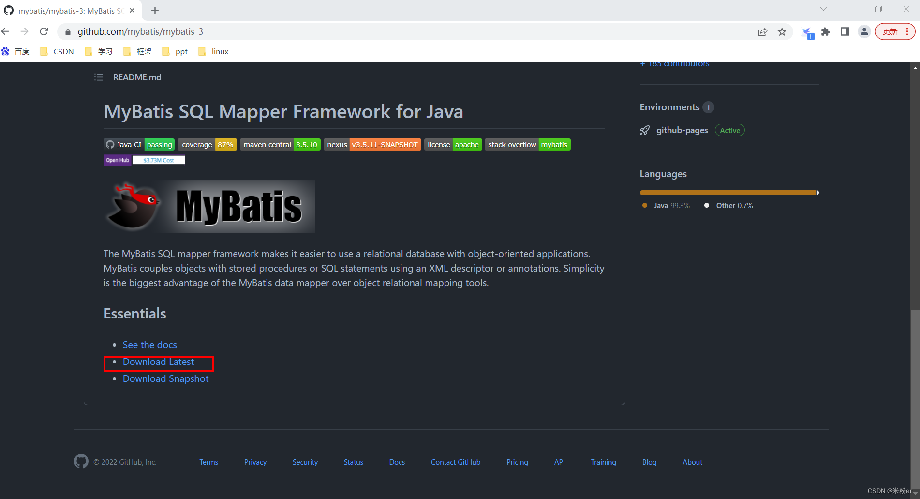The height and width of the screenshot is (499, 920).
Task: Click the share page icon
Action: (763, 32)
